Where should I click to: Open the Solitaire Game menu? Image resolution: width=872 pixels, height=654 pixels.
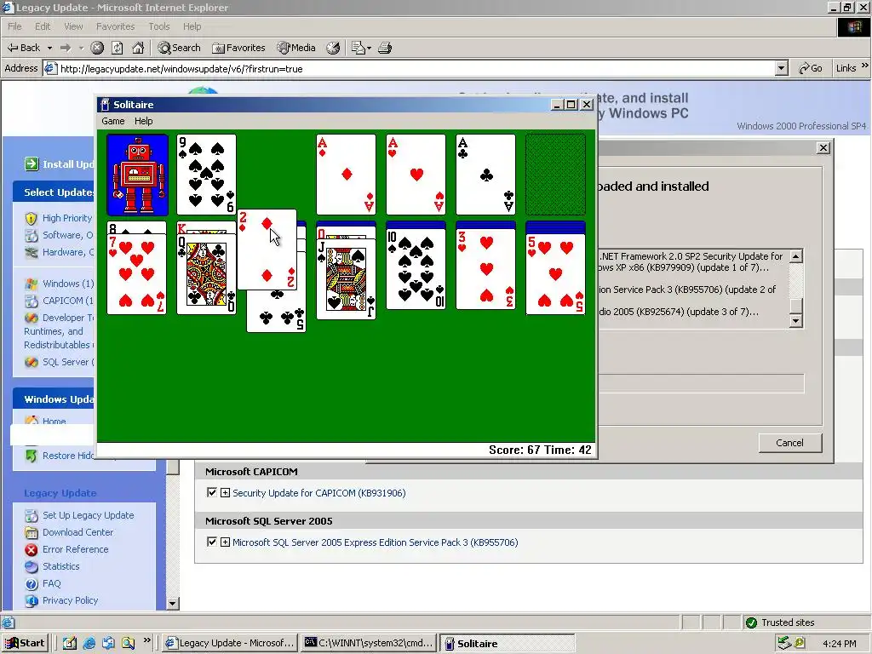(x=113, y=121)
